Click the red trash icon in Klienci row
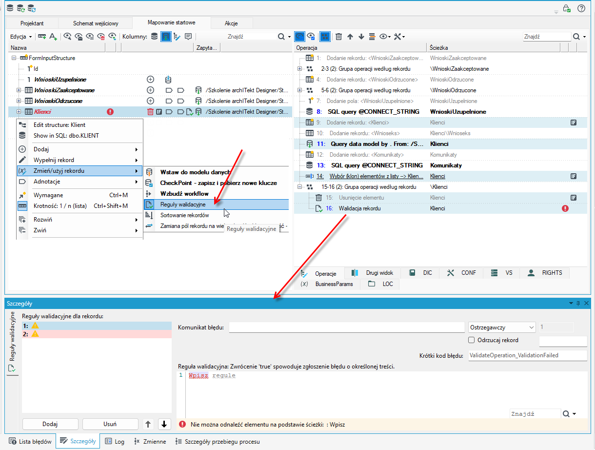The image size is (595, 450). point(150,112)
